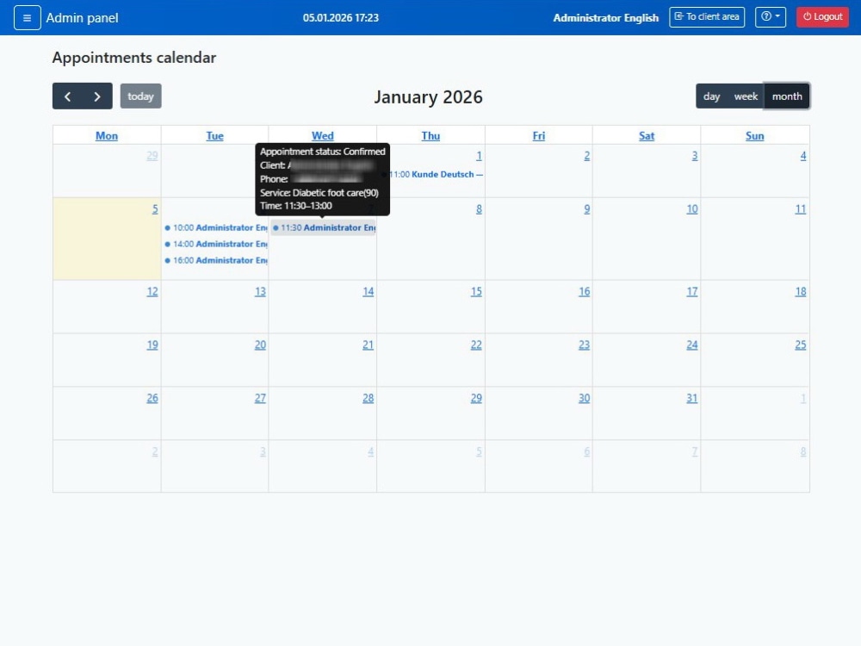Screen dimensions: 861x646
Task: Click the To client area button
Action: [x=707, y=17]
